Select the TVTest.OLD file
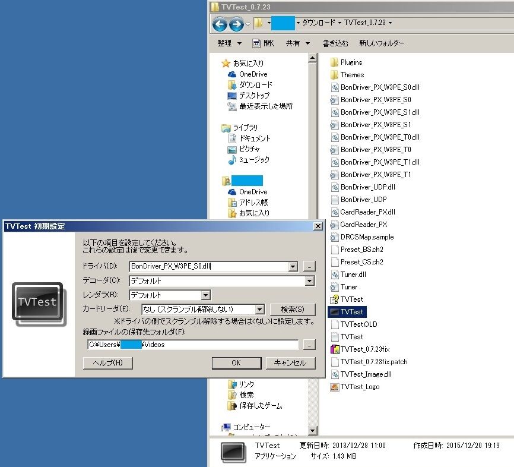The width and height of the screenshot is (514, 467). click(x=354, y=324)
